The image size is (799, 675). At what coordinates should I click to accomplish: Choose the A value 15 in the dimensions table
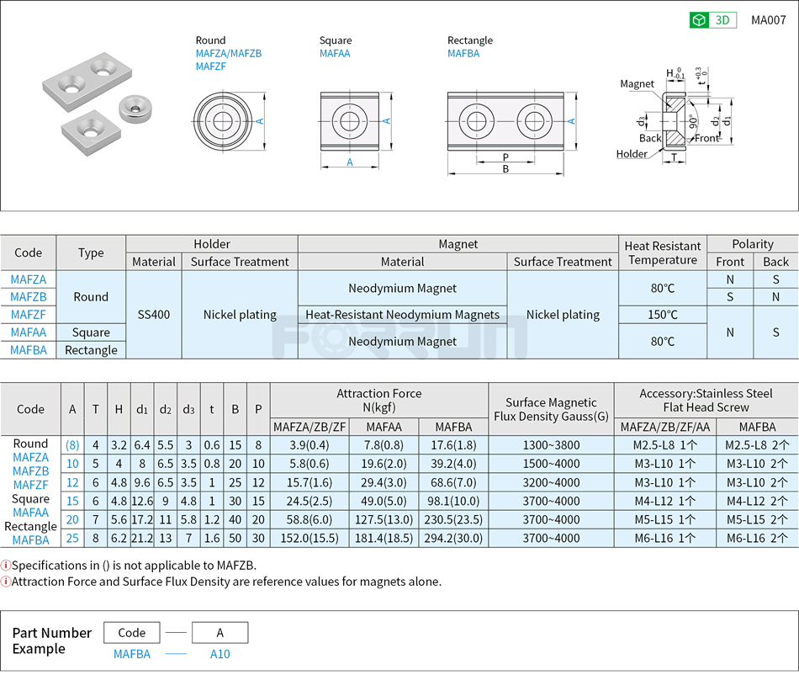72,501
